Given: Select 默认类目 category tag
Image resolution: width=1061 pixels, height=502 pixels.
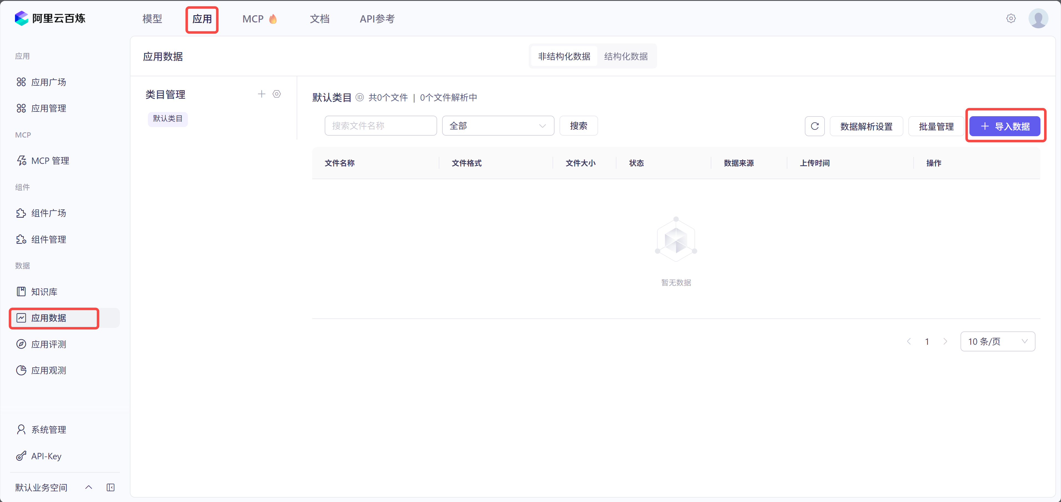Looking at the screenshot, I should coord(168,119).
